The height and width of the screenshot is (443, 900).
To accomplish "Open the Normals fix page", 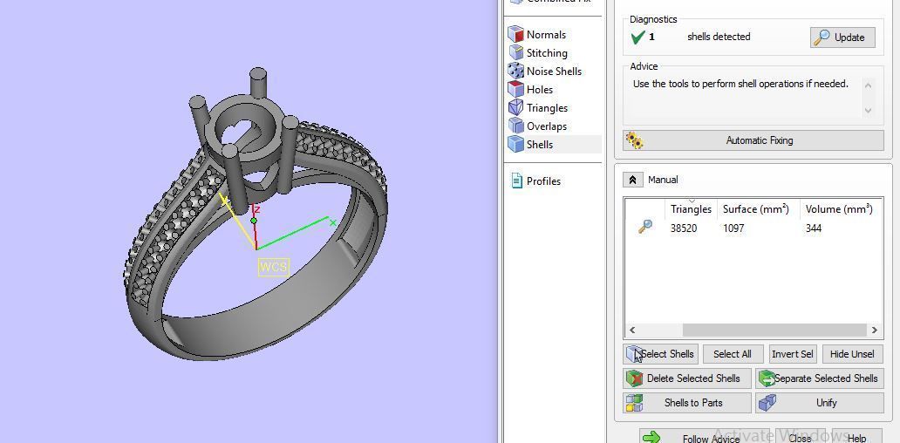I will click(537, 34).
